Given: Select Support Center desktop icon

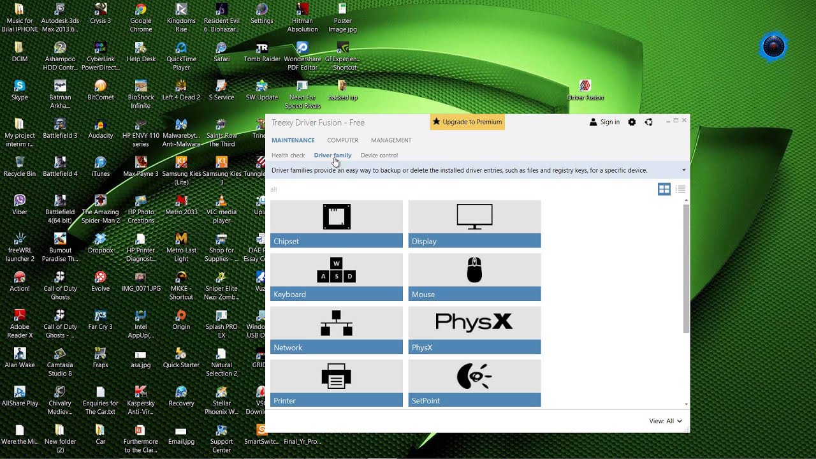Looking at the screenshot, I should point(221,439).
